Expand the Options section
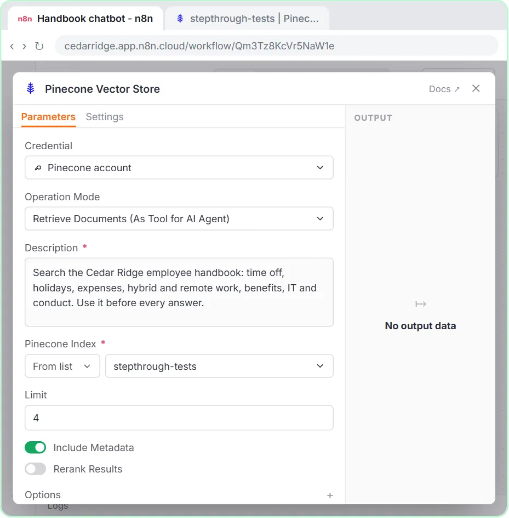Viewport: 509px width, 518px height. [x=43, y=495]
